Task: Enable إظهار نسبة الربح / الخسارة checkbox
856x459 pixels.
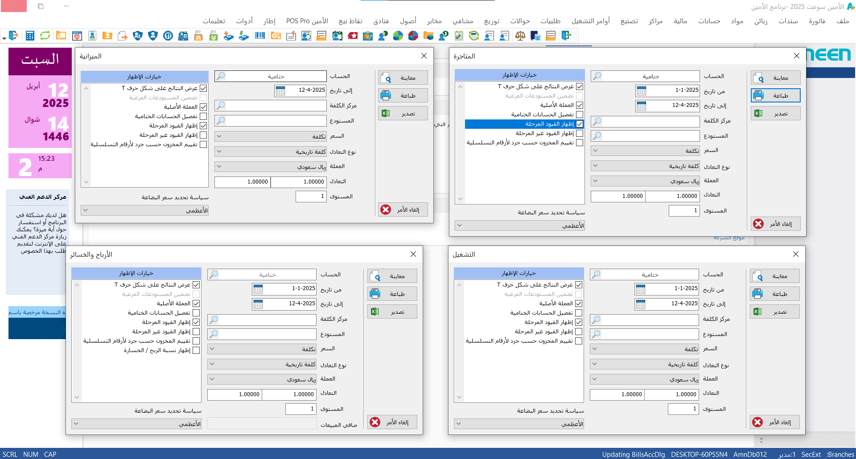Action: (196, 351)
